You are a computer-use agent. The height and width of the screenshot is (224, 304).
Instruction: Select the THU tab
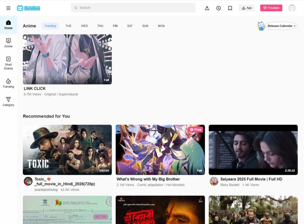(x=100, y=26)
